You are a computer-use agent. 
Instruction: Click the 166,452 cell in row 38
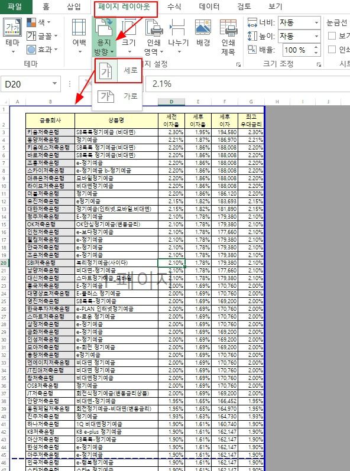225,401
